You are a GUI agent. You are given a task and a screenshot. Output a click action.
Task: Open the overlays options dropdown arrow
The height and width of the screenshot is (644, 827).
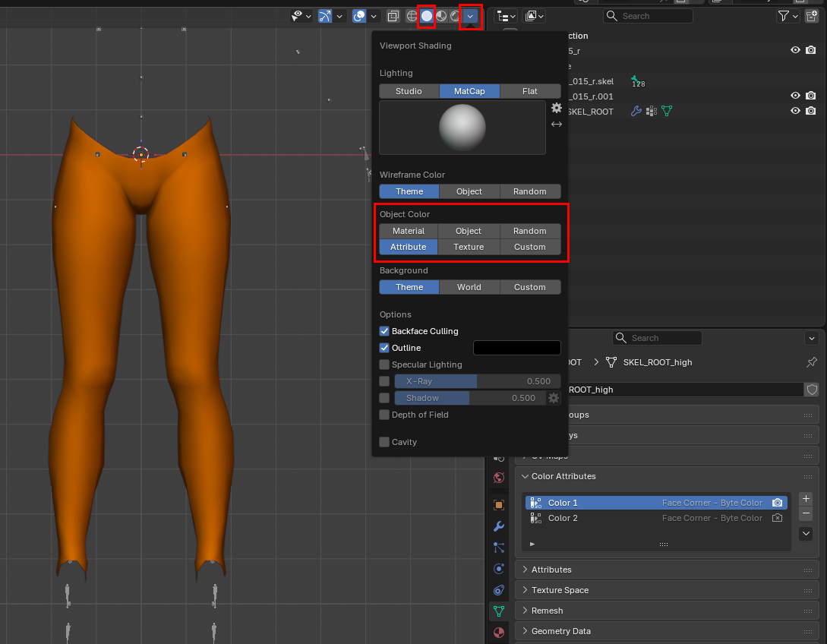(x=374, y=17)
